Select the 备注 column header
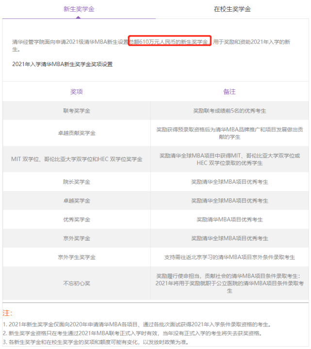The image size is (311, 349). 229,92
